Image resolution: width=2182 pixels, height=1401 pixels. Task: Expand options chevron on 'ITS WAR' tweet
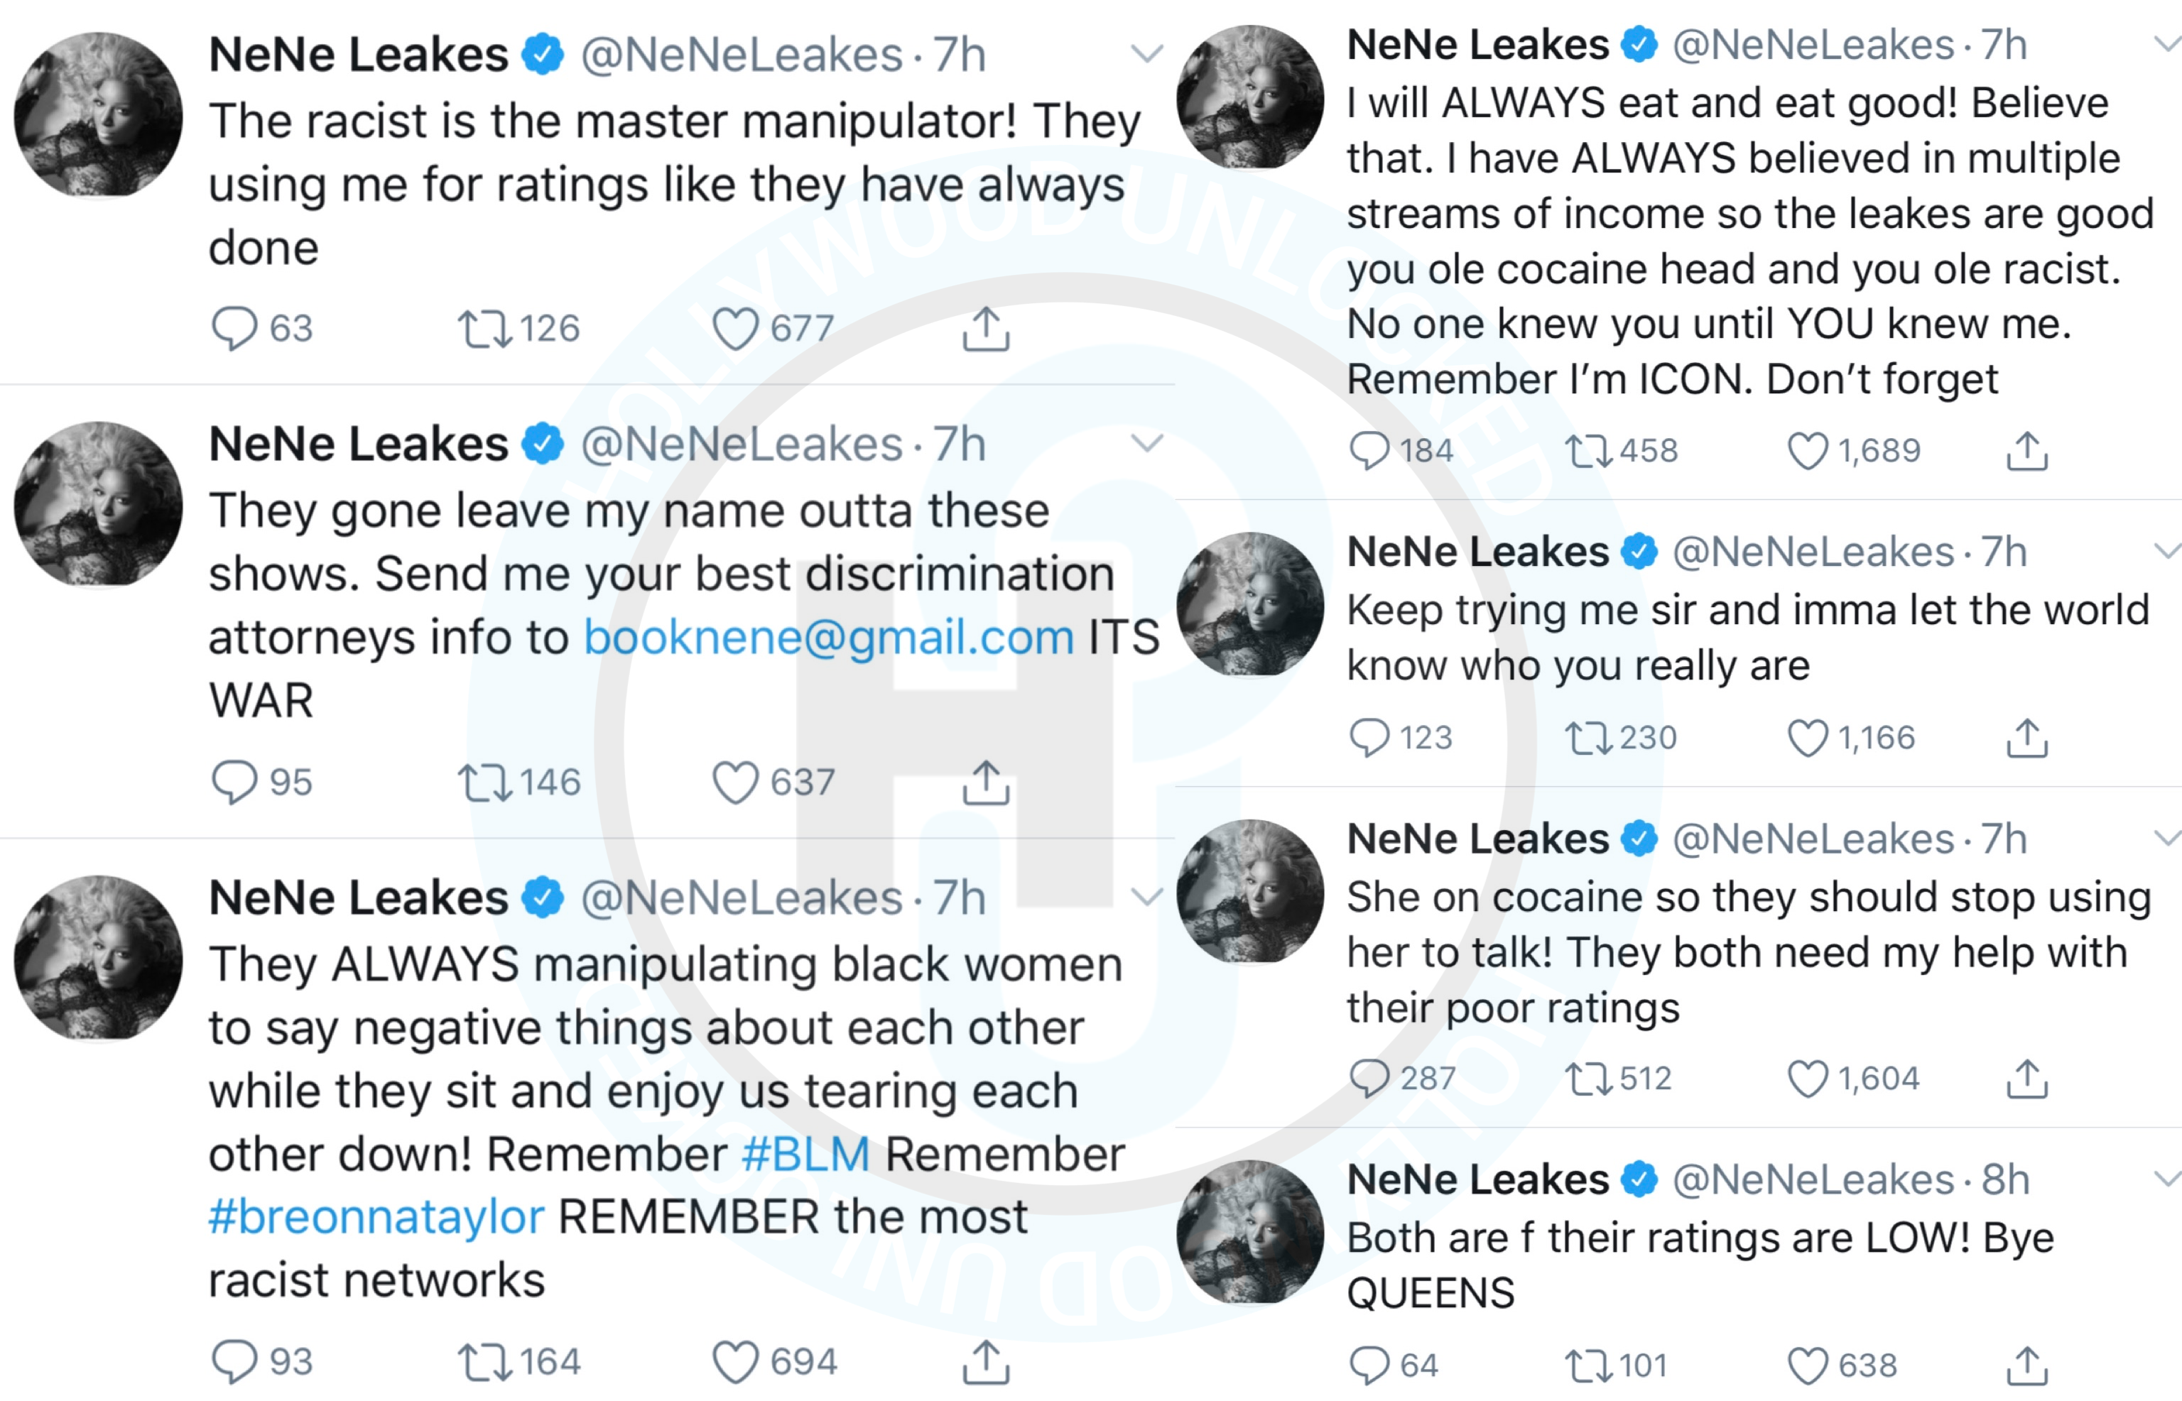(1146, 444)
